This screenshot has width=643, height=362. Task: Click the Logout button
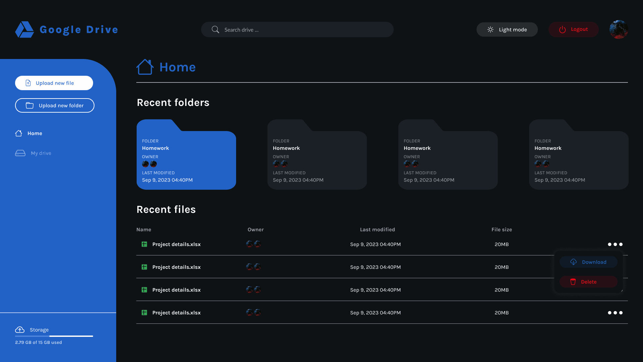click(573, 29)
